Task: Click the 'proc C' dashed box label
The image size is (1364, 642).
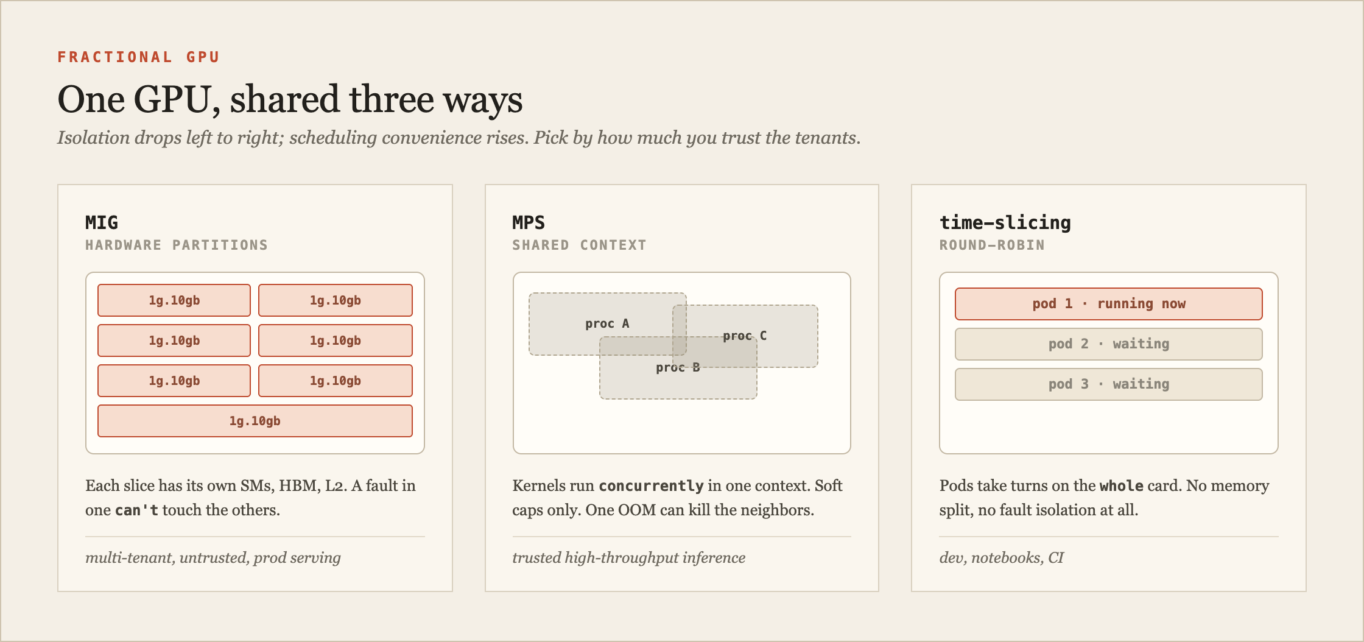Action: click(x=745, y=336)
